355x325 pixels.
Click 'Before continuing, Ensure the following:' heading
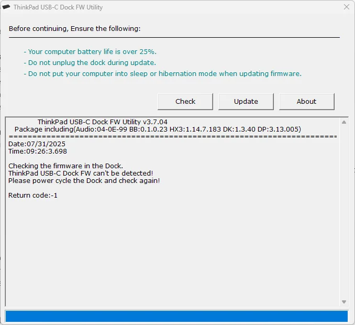(75, 29)
